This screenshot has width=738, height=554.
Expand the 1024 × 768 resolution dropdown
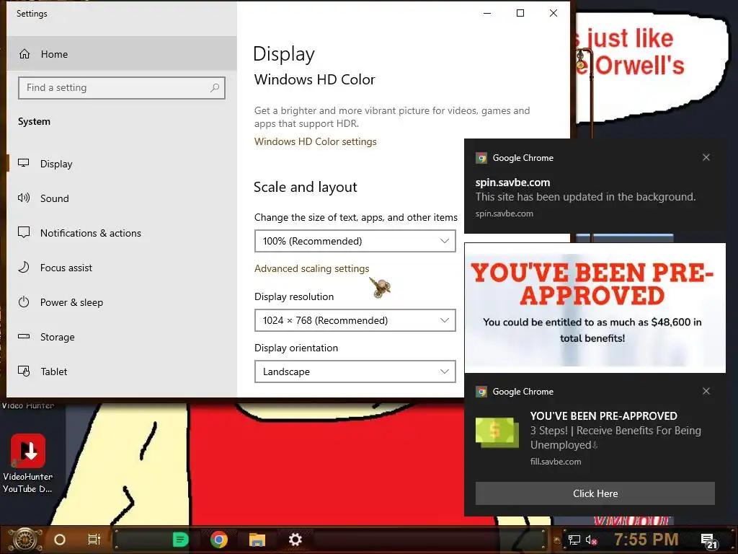pos(355,320)
